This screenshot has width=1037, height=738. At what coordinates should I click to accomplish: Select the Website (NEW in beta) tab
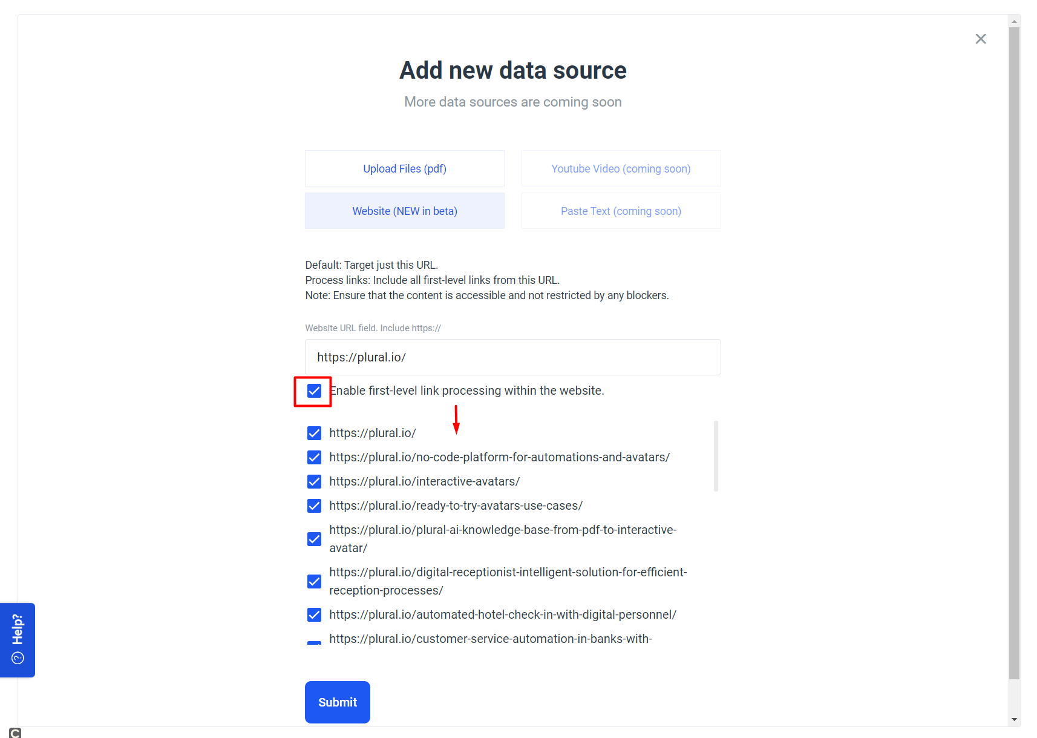click(405, 211)
